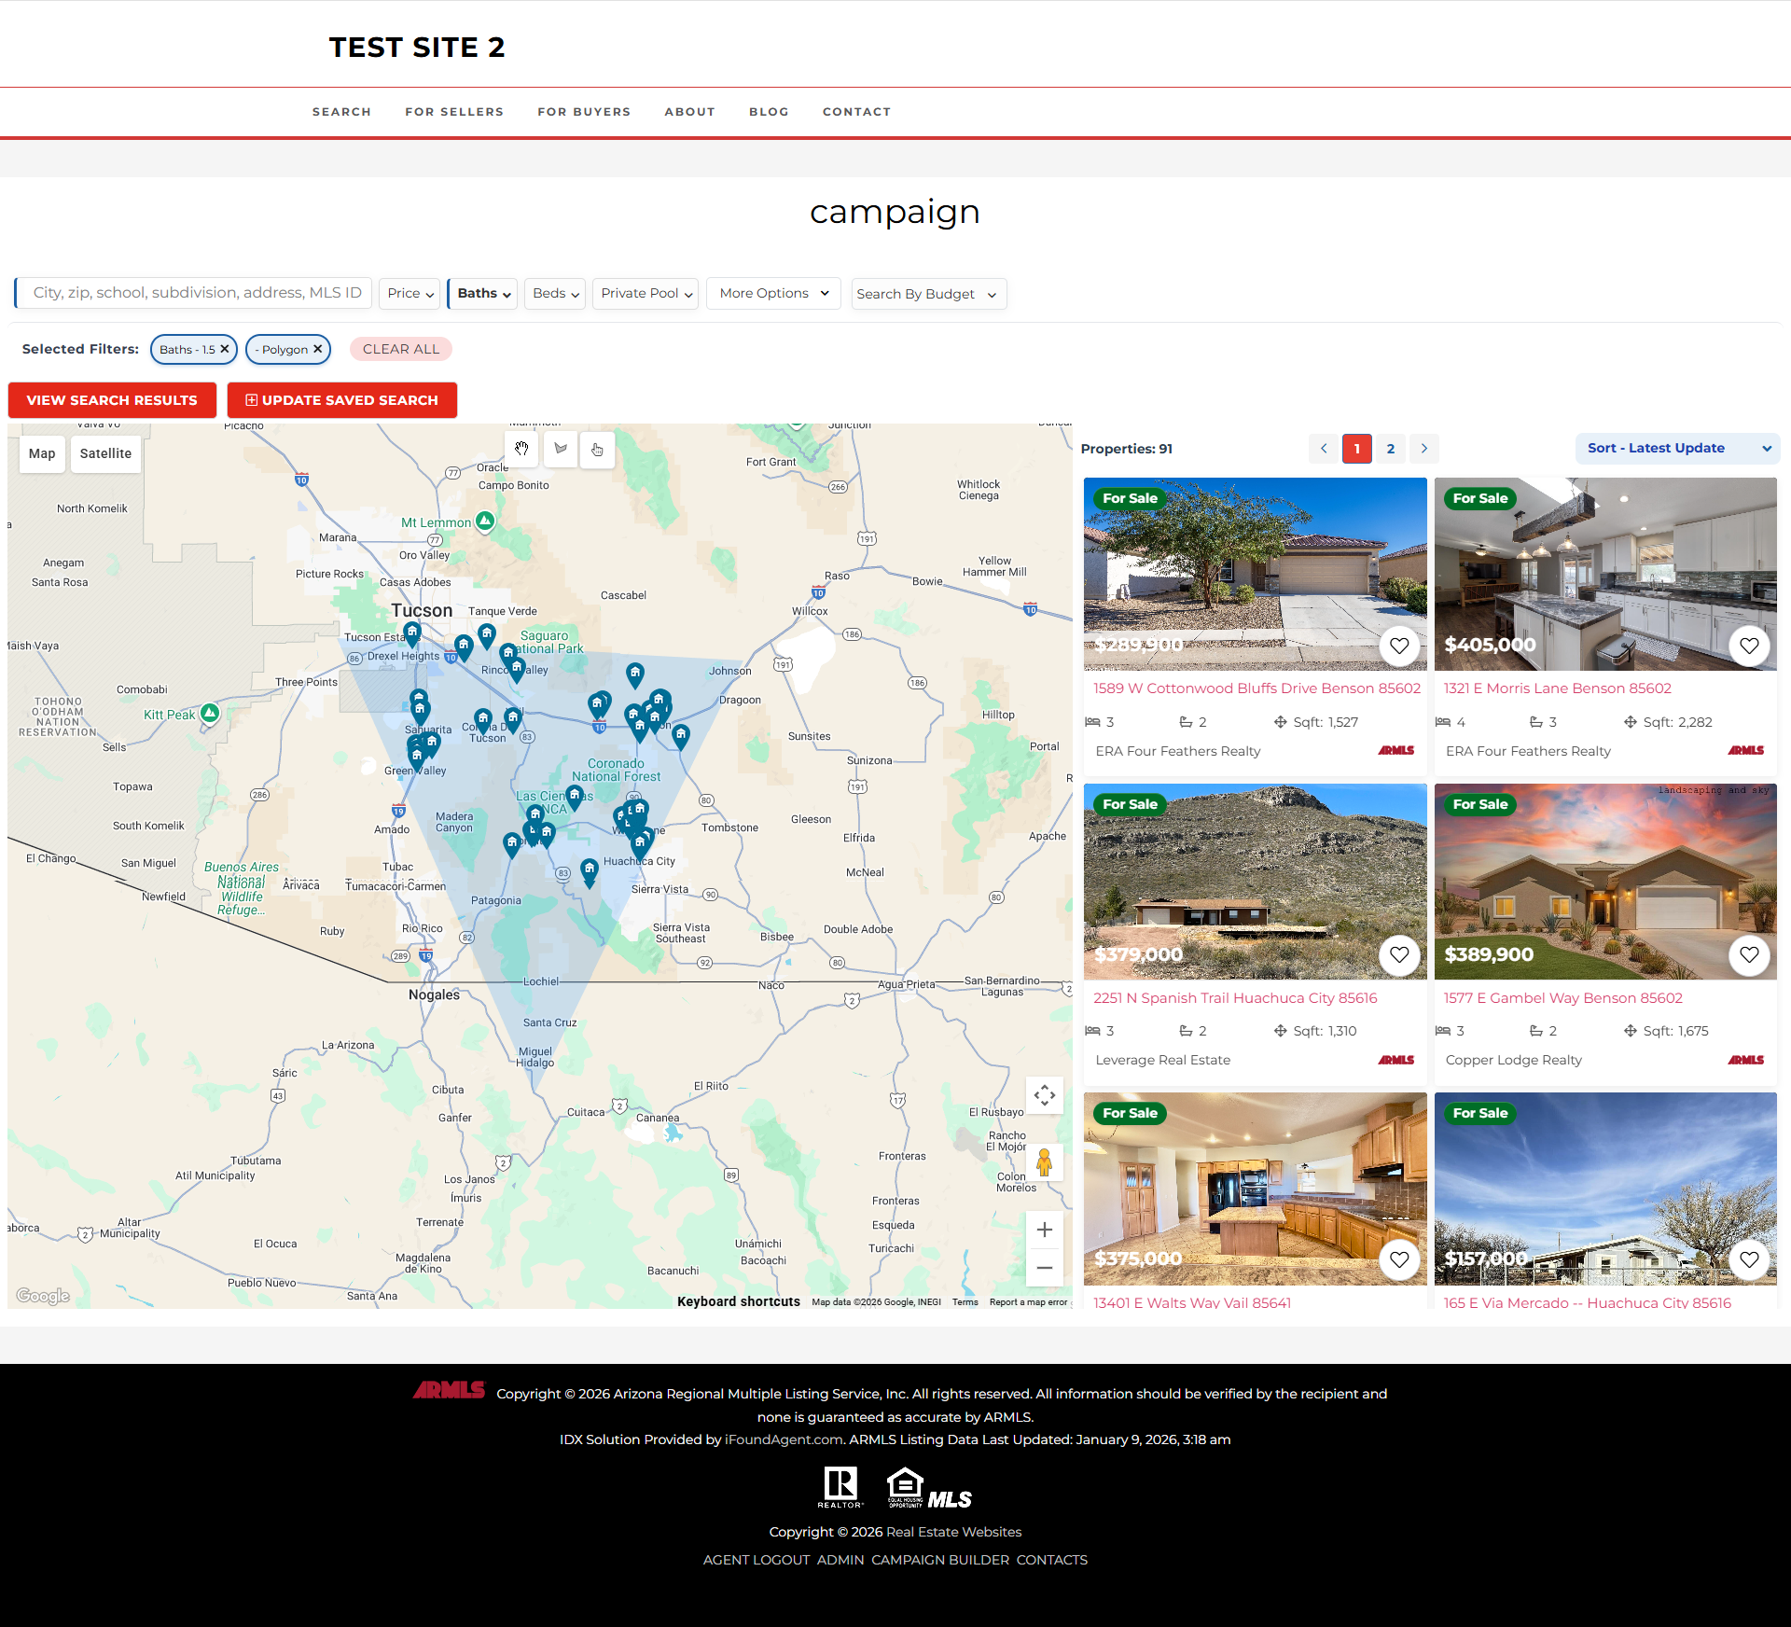Expand the Private Pool dropdown
The width and height of the screenshot is (1791, 1627).
[x=646, y=293]
